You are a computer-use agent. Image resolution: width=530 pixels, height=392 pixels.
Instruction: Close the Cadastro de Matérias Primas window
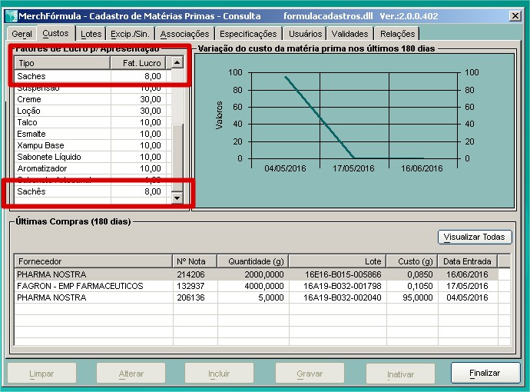(515, 15)
